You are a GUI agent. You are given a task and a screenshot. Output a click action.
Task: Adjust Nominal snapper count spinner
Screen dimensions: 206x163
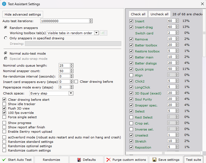pyautogui.click(x=72, y=71)
